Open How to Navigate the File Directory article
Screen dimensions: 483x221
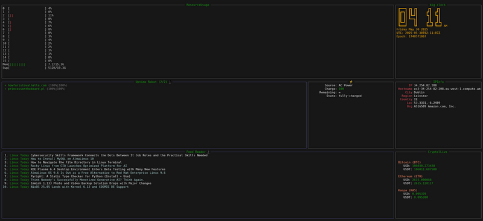pos(76,162)
